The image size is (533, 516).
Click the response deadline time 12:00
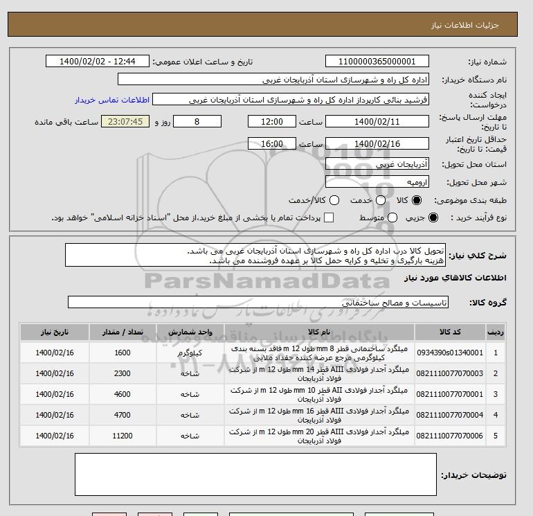pos(271,121)
